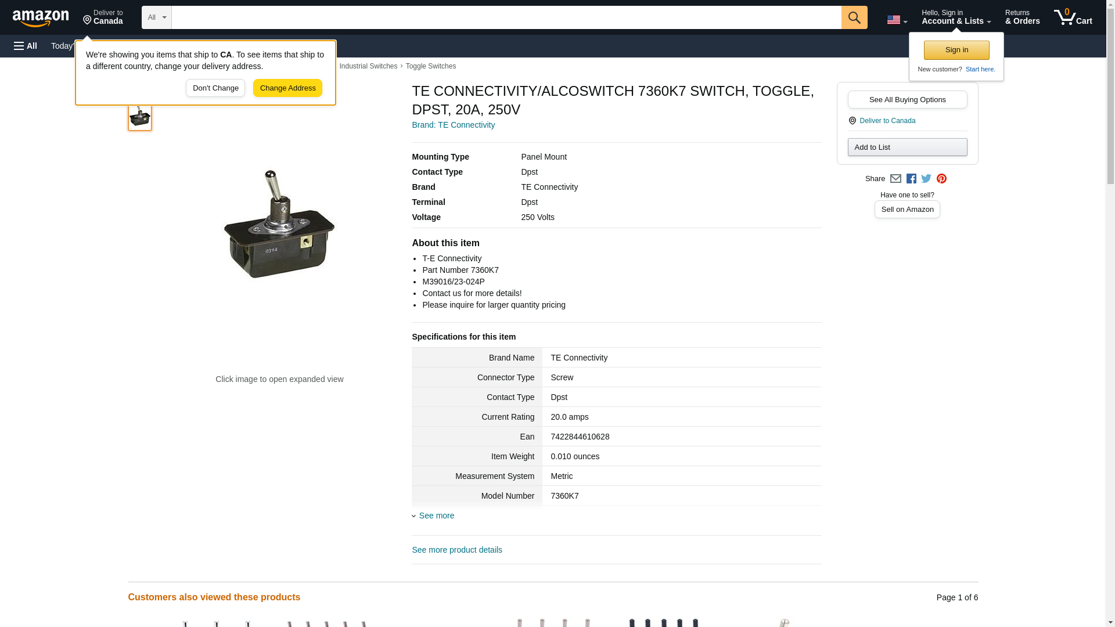Click the magnifying glass search button
Viewport: 1115px width, 627px height.
pos(854,17)
